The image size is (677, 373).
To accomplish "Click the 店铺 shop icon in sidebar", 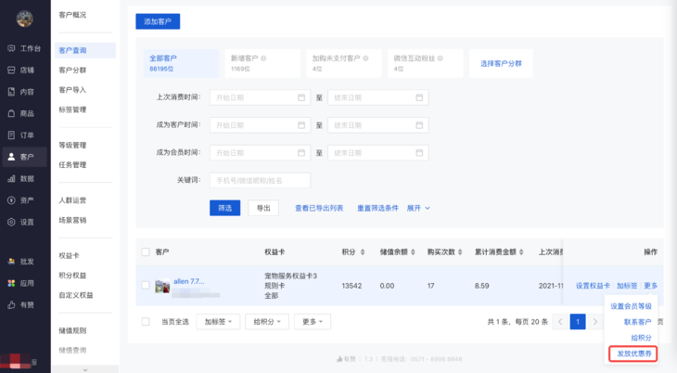I will coord(11,70).
